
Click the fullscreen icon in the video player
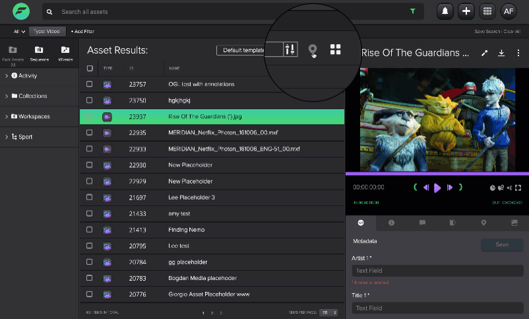tap(518, 188)
